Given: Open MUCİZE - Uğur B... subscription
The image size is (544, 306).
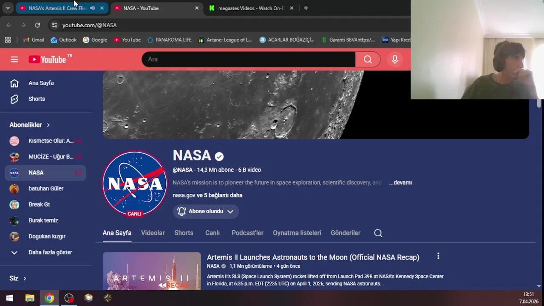Looking at the screenshot, I should pos(46,156).
